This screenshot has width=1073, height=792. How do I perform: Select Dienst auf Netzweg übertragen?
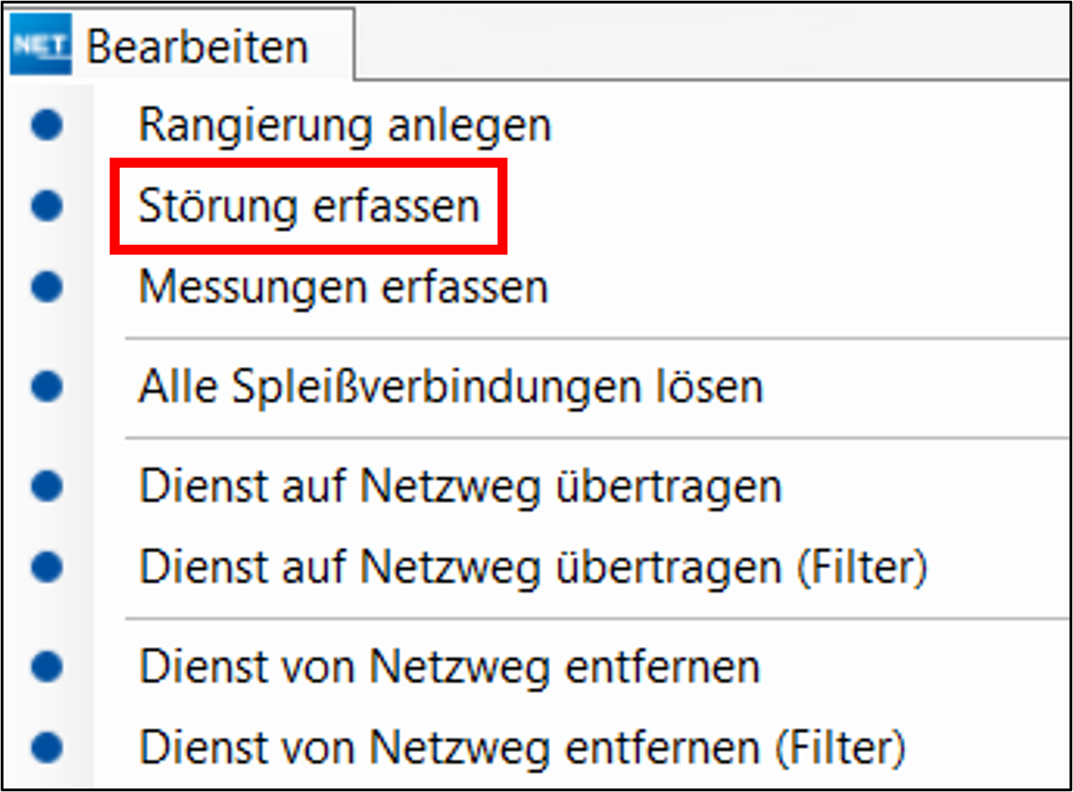(462, 486)
